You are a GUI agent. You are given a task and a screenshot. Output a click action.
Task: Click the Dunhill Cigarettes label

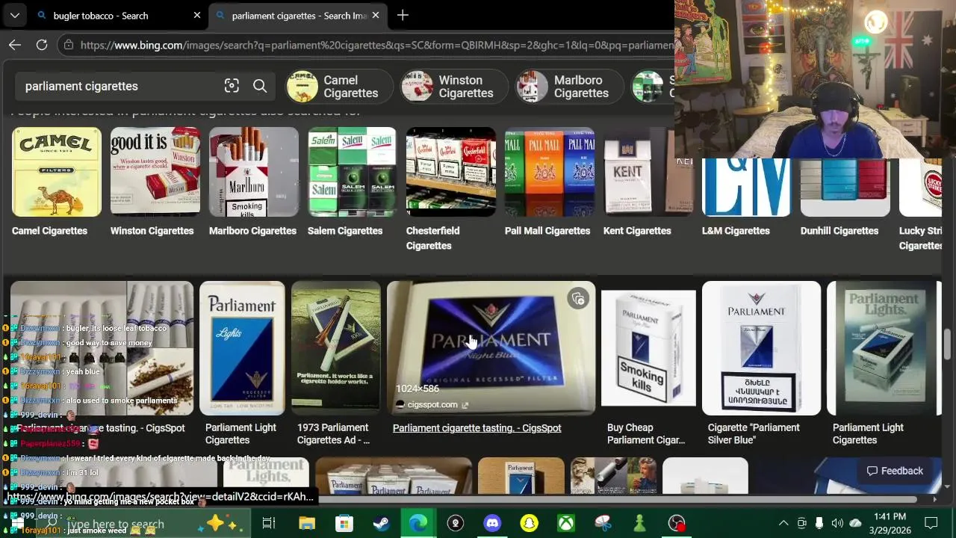839,231
